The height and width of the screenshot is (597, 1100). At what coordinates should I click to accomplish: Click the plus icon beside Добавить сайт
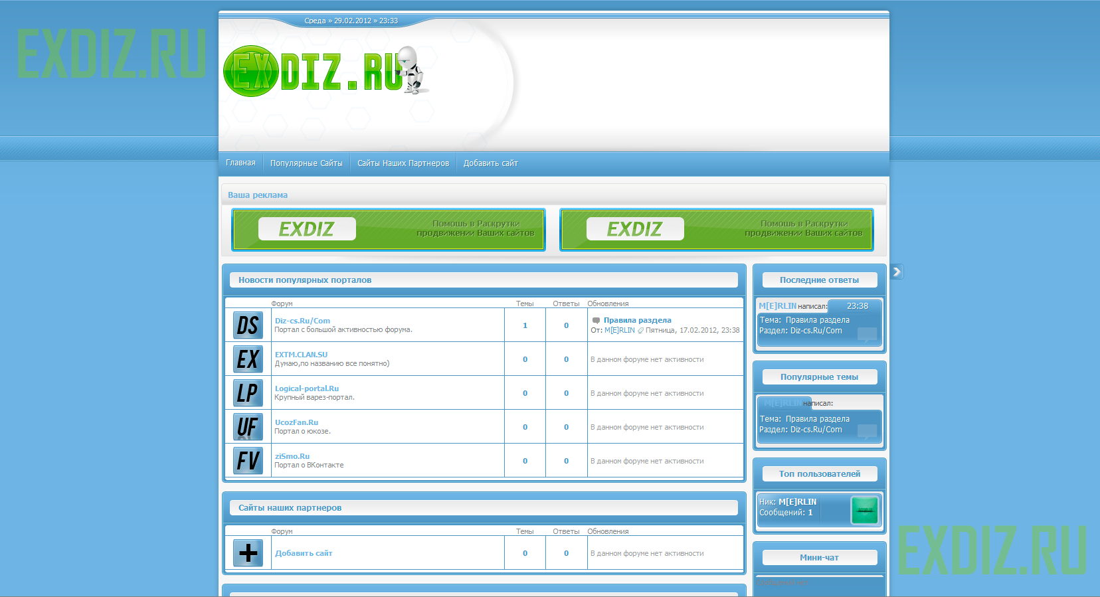(248, 553)
